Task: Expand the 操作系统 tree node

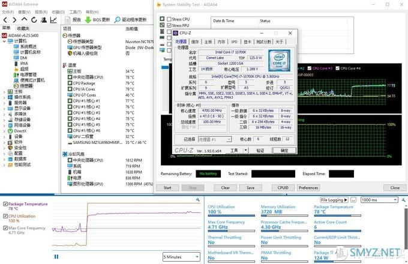Action: (4, 97)
